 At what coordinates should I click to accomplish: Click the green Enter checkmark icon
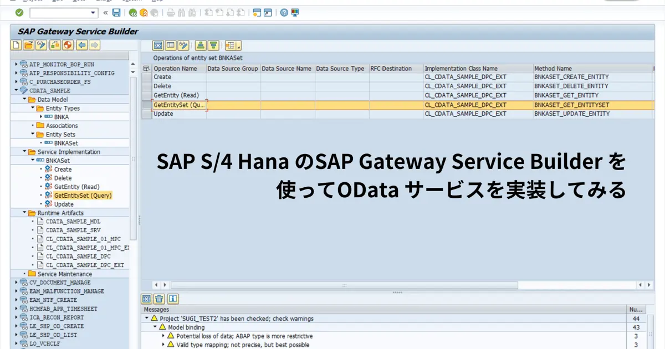[19, 12]
